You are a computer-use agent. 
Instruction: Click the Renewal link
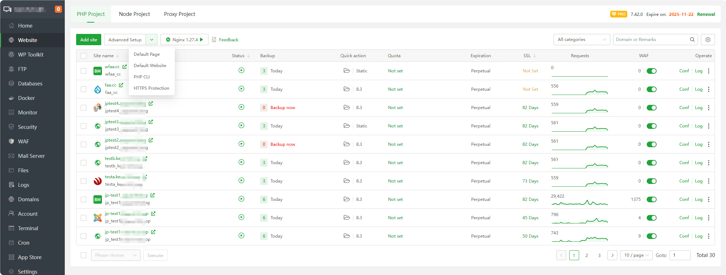pos(706,14)
